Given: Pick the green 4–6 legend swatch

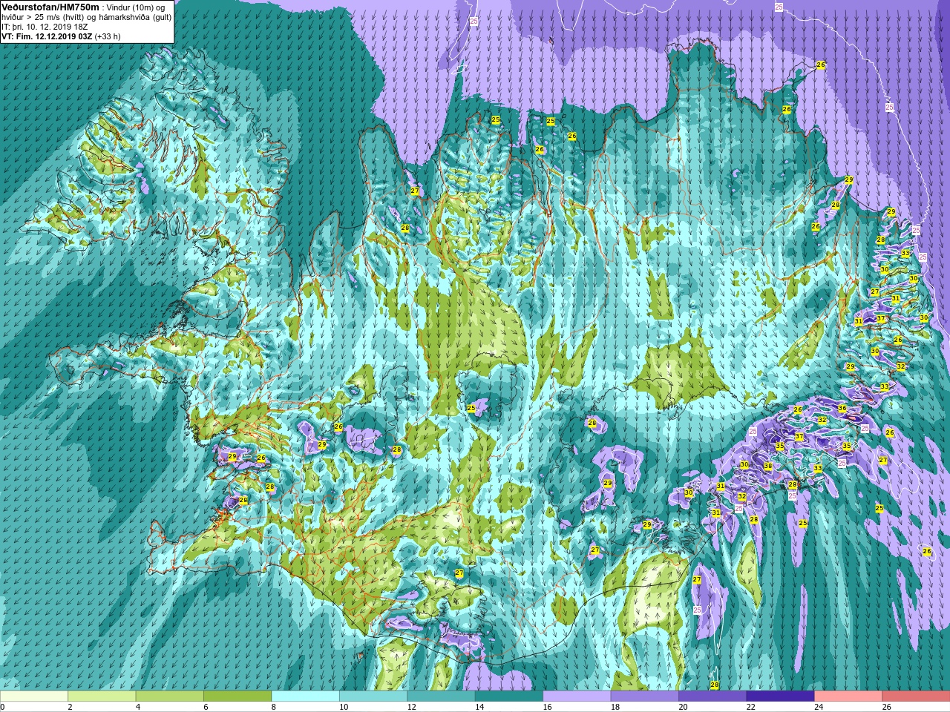Looking at the screenshot, I should click(169, 696).
